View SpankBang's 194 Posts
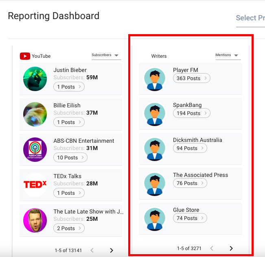The height and width of the screenshot is (257, 265). point(192,113)
